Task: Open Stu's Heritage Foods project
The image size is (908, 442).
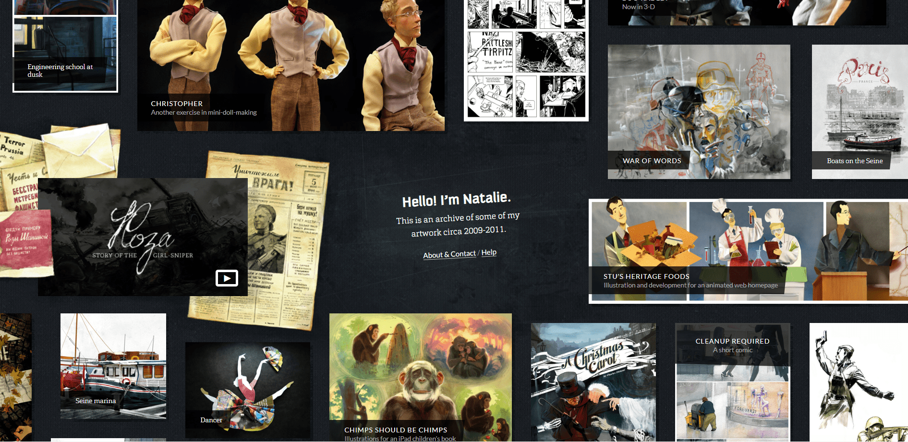Action: click(748, 251)
